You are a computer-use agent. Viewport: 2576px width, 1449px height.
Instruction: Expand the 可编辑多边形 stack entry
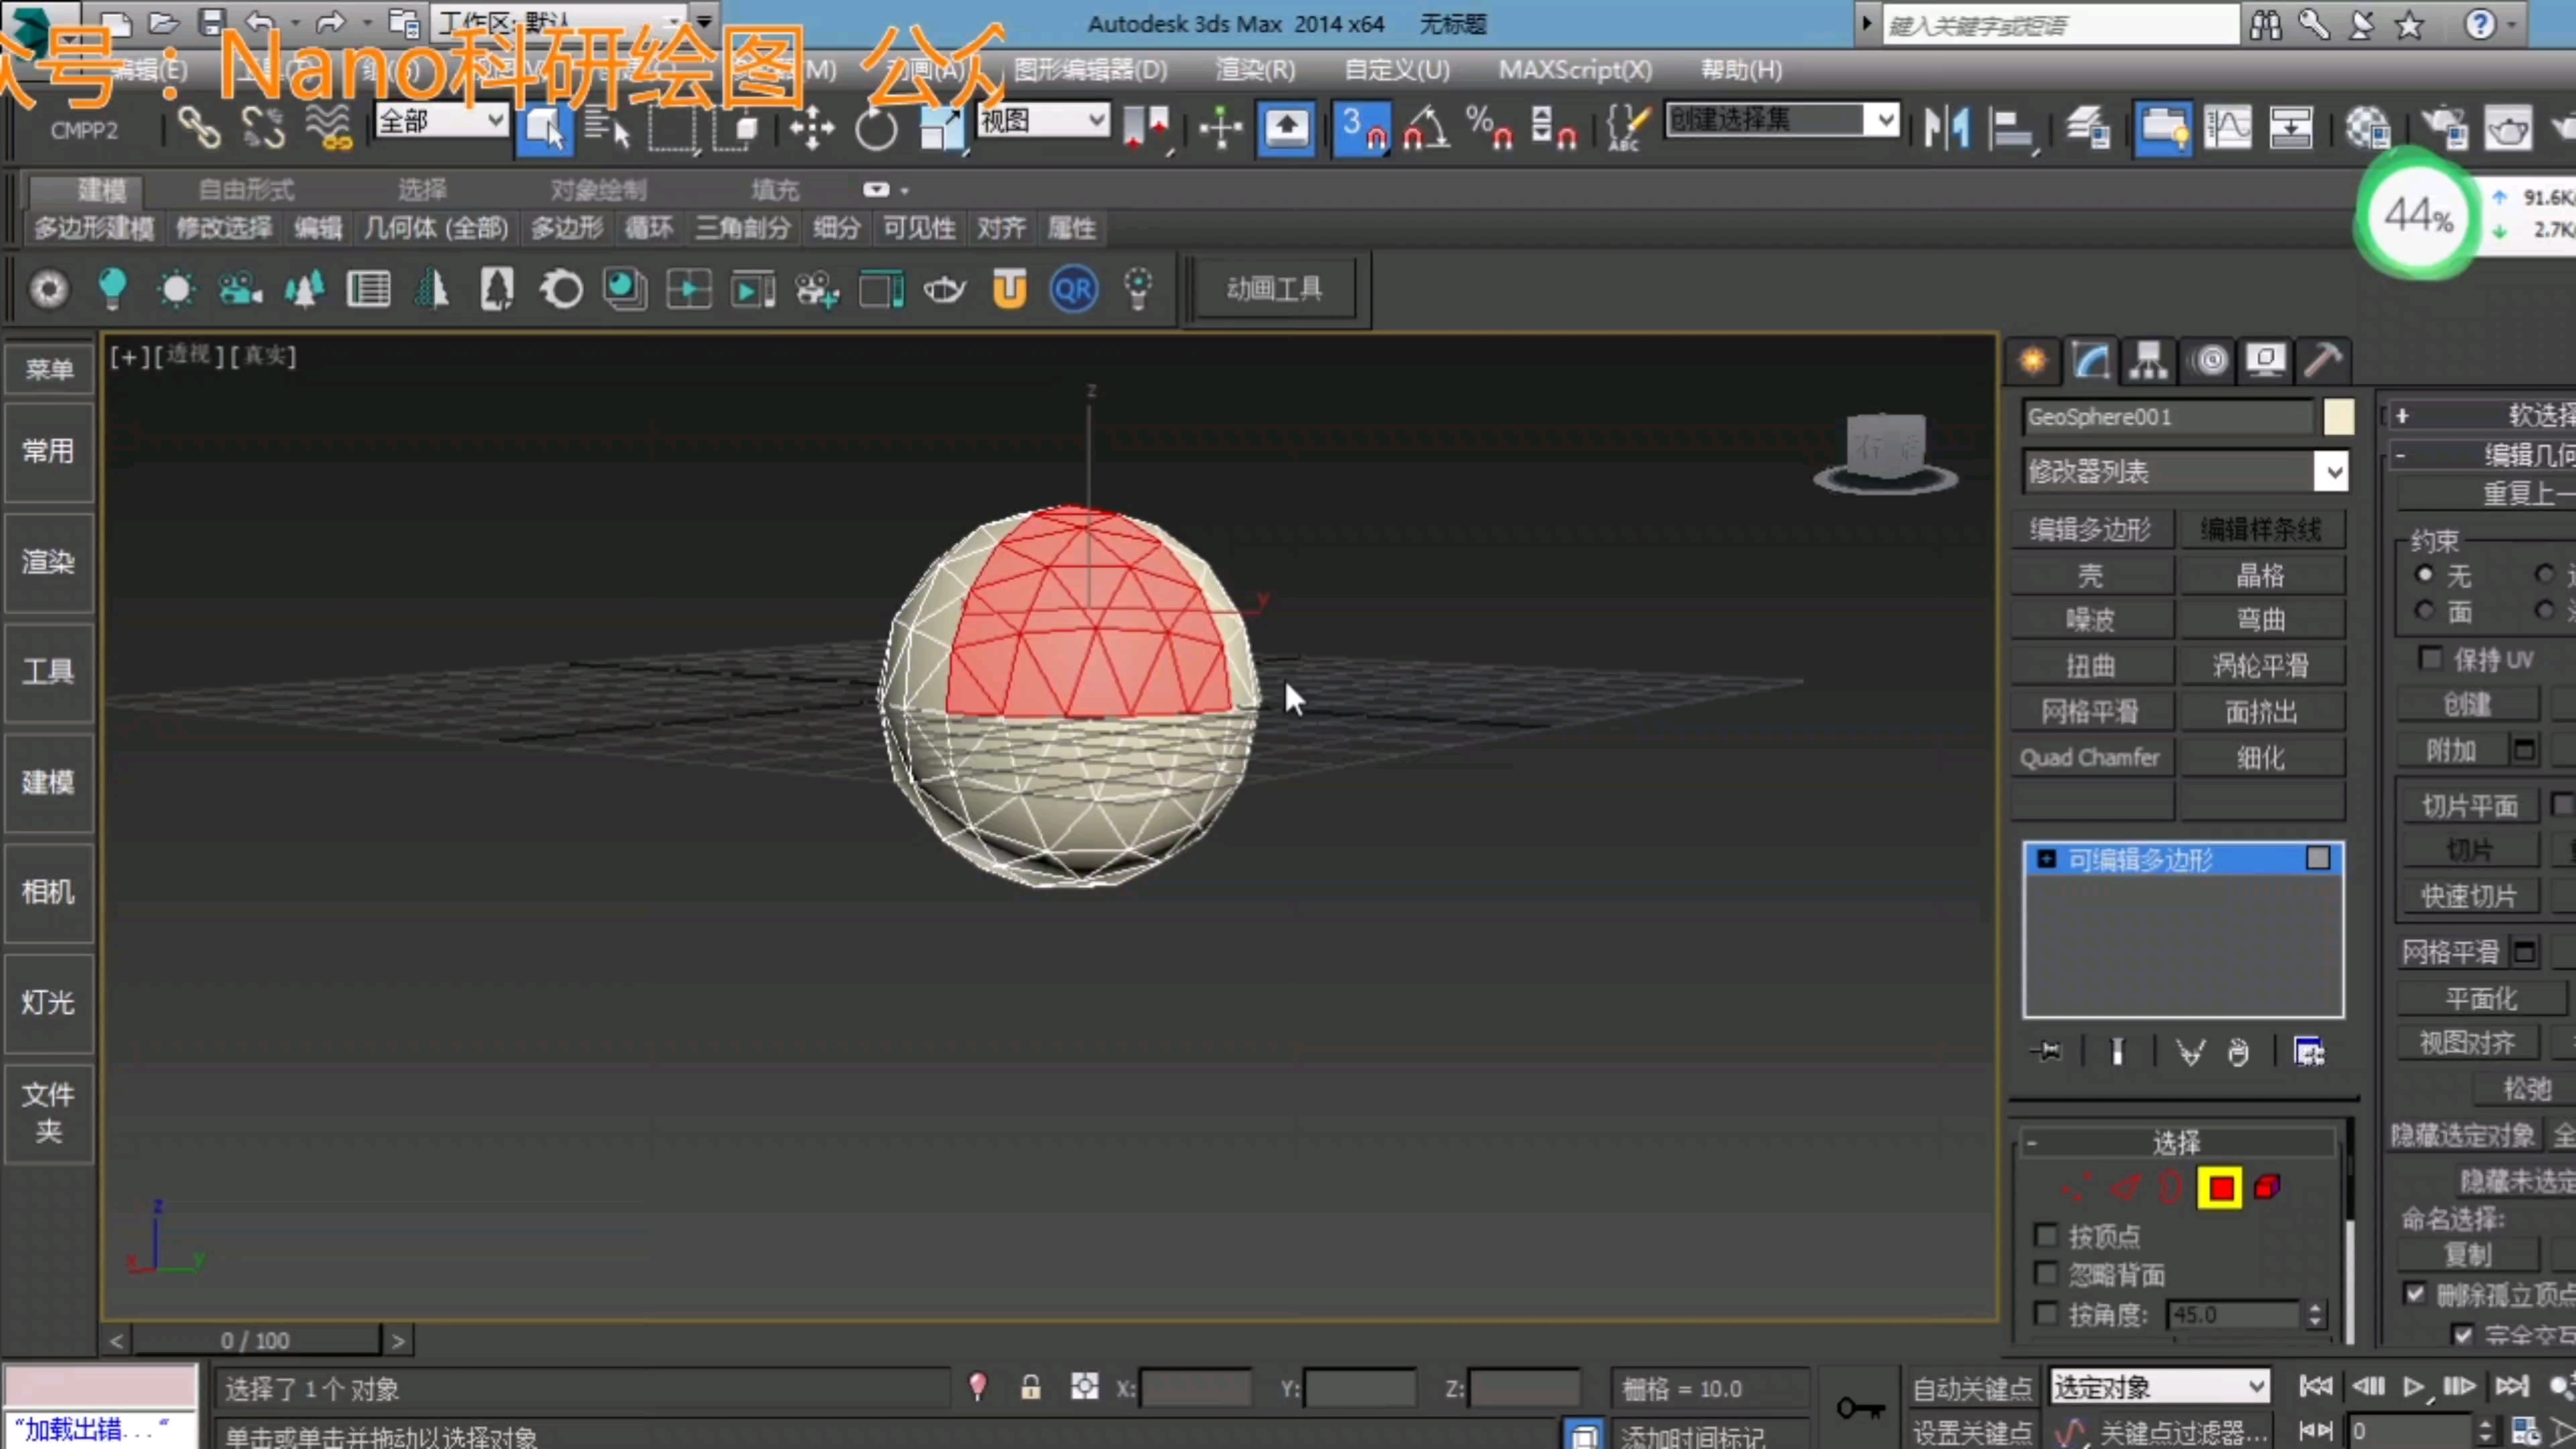(x=2046, y=859)
